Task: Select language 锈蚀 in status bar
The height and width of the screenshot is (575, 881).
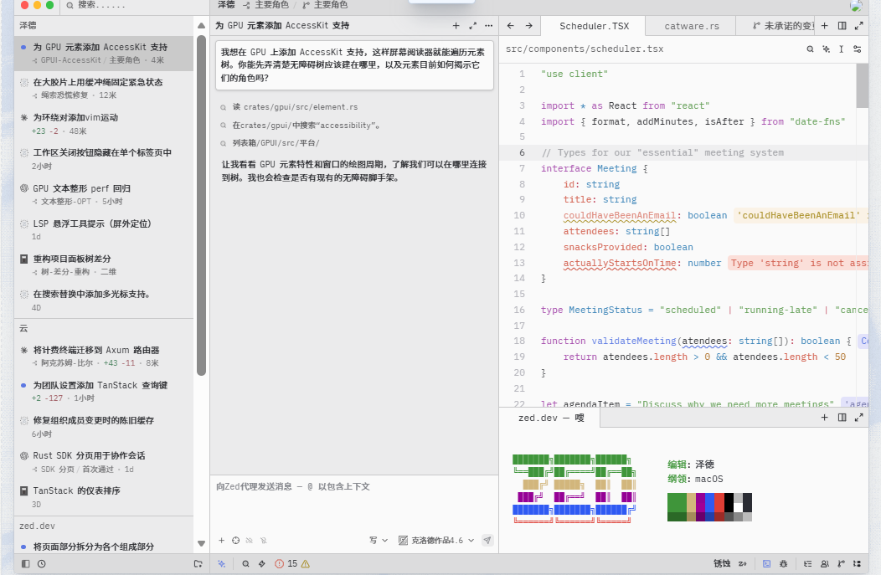Action: click(x=722, y=564)
